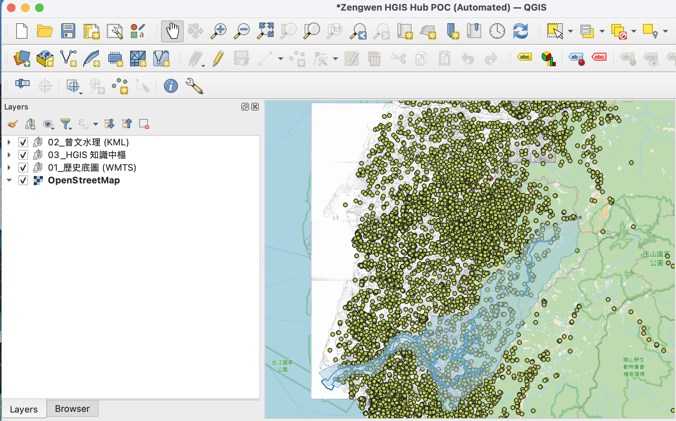Expand the 02_曾文水理 (KML) layer
Screen dimensions: 676x421
click(8, 142)
